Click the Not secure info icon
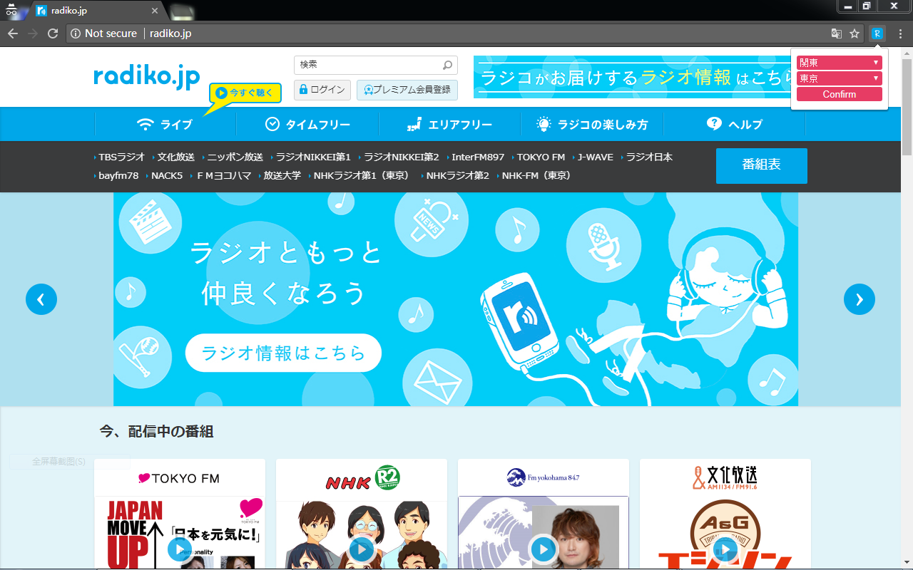The height and width of the screenshot is (570, 913). coord(76,33)
